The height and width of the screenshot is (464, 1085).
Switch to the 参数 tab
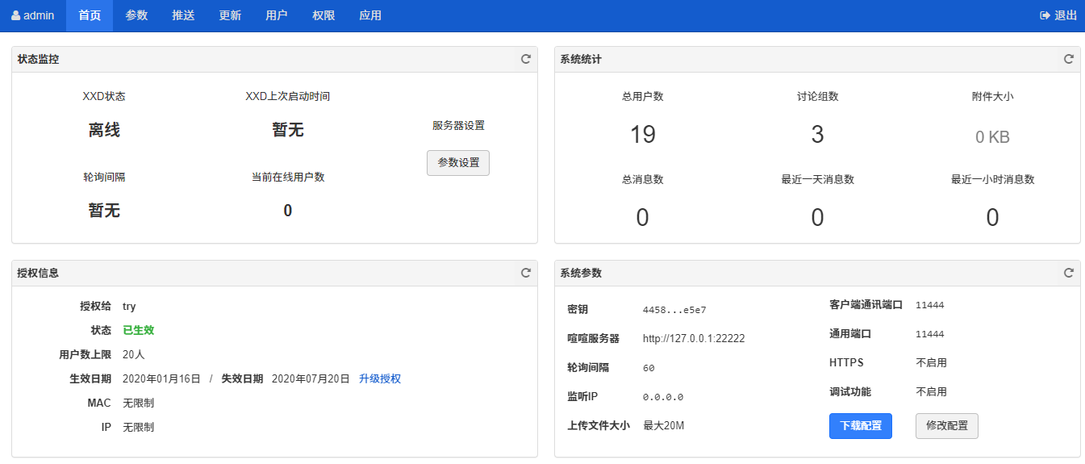point(136,15)
